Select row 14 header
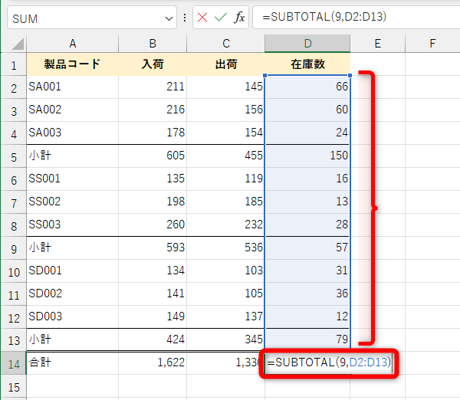This screenshot has width=460, height=400. pyautogui.click(x=14, y=364)
